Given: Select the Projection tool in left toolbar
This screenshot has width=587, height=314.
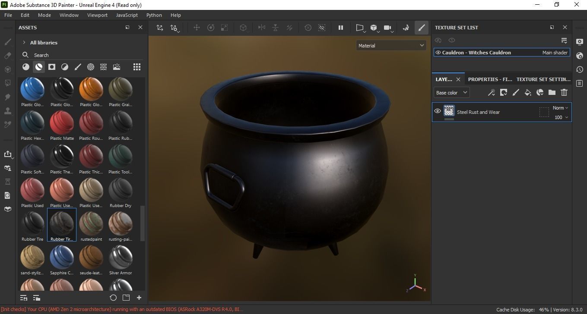Looking at the screenshot, I should click(x=8, y=69).
